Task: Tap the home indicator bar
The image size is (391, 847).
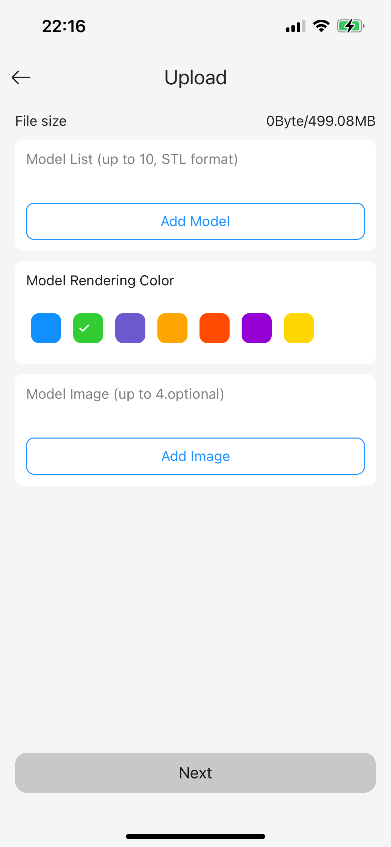Action: [x=195, y=836]
